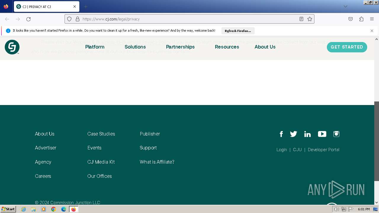Go forward with the forward arrow

18,19
